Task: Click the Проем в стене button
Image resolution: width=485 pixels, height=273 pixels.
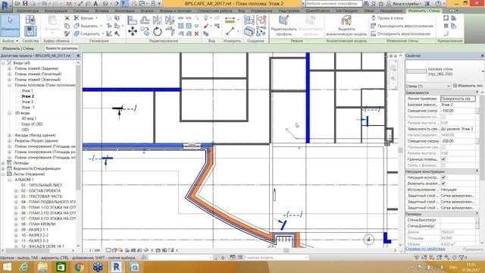Action: [387, 18]
